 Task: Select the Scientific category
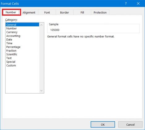click(x=12, y=54)
